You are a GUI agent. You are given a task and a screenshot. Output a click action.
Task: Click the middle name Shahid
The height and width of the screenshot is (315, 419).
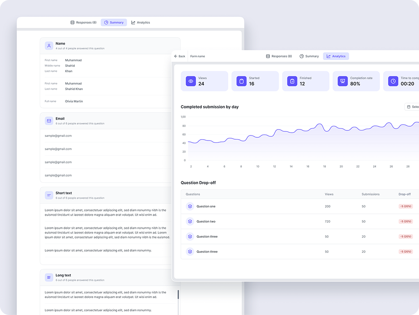tap(70, 66)
